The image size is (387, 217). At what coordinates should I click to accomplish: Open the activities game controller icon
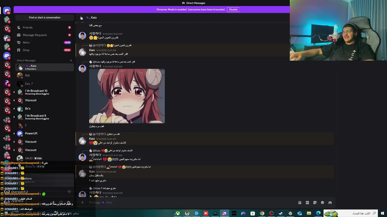pos(330,203)
